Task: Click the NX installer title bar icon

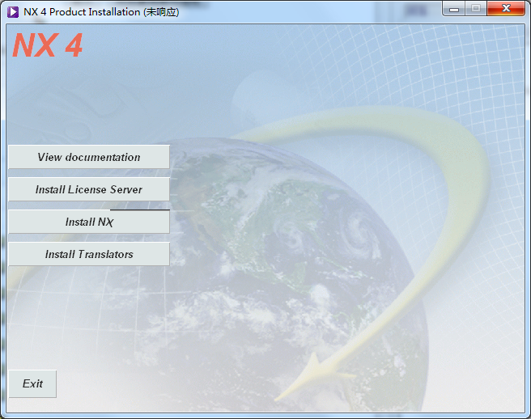Action: (x=13, y=12)
